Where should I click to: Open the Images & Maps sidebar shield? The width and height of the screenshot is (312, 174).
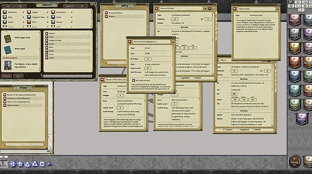[294, 34]
